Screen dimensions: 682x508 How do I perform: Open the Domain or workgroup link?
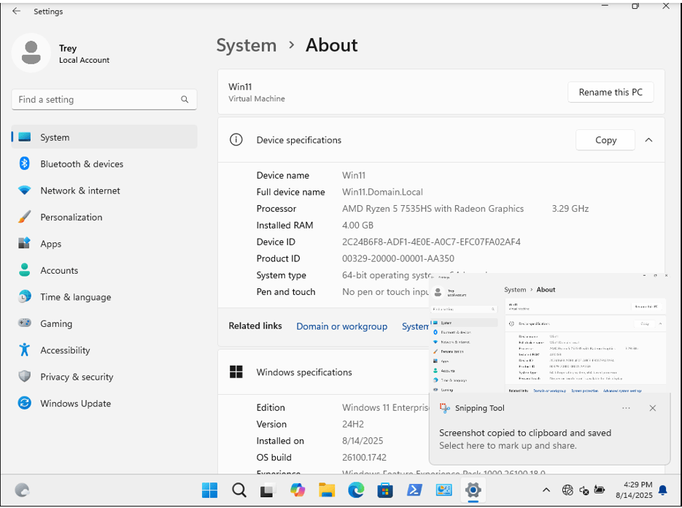click(341, 326)
